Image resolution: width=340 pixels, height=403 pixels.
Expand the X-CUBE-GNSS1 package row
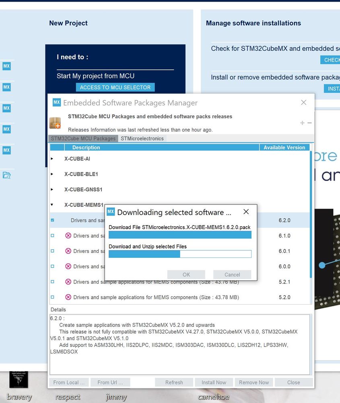pos(52,190)
